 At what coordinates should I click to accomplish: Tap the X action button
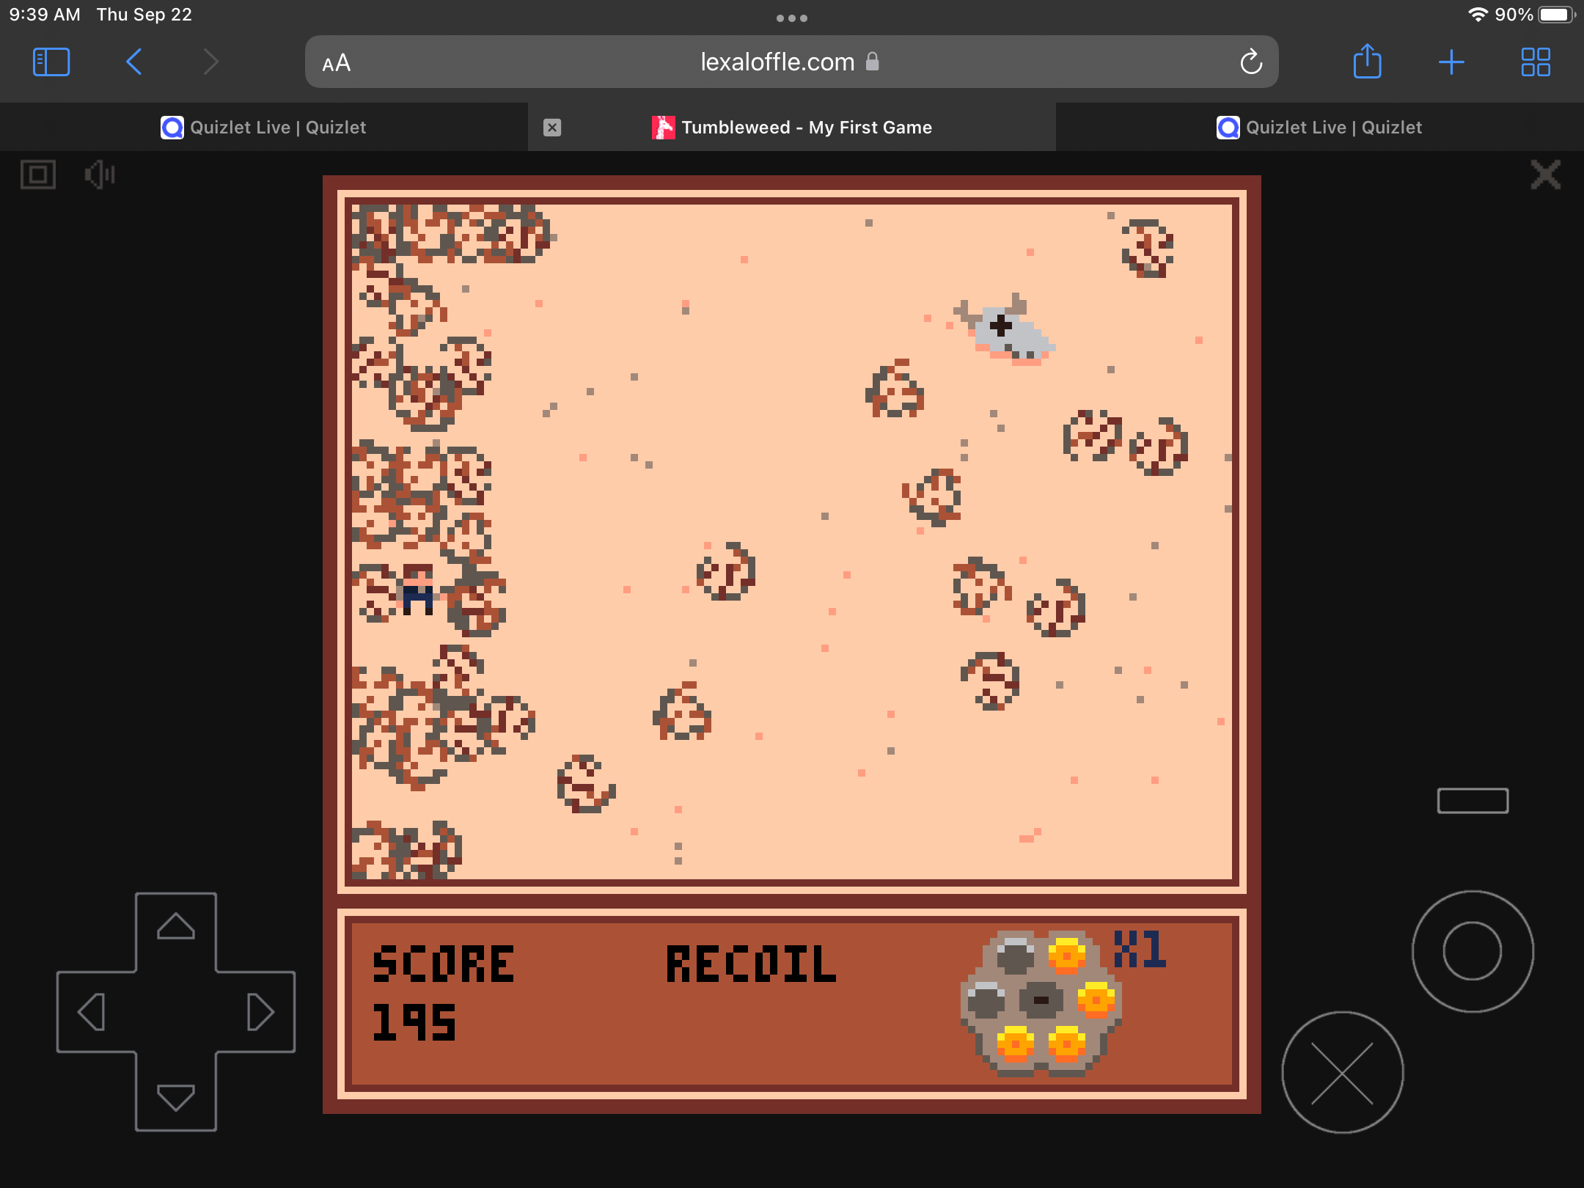tap(1342, 1073)
